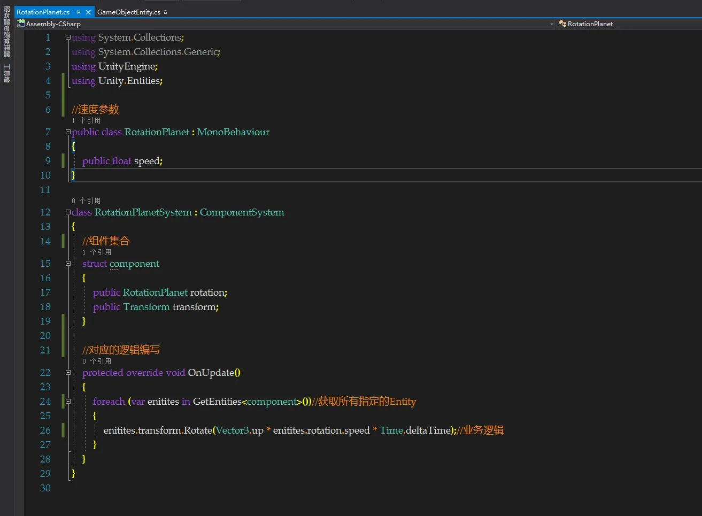Click GetEntities call on line 24
This screenshot has height=516, width=702.
(x=217, y=402)
